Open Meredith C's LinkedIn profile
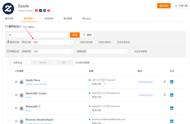The image size is (190, 124). click(171, 108)
